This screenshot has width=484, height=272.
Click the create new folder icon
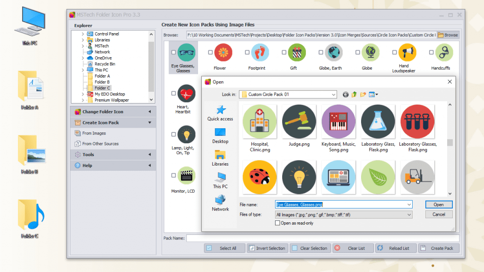363,95
